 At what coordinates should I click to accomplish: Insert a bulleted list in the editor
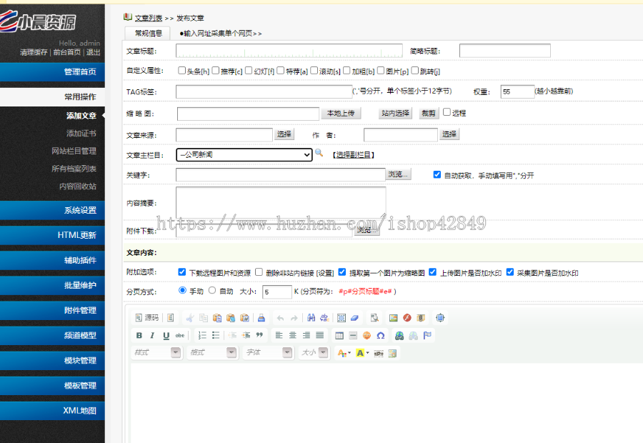coord(216,336)
